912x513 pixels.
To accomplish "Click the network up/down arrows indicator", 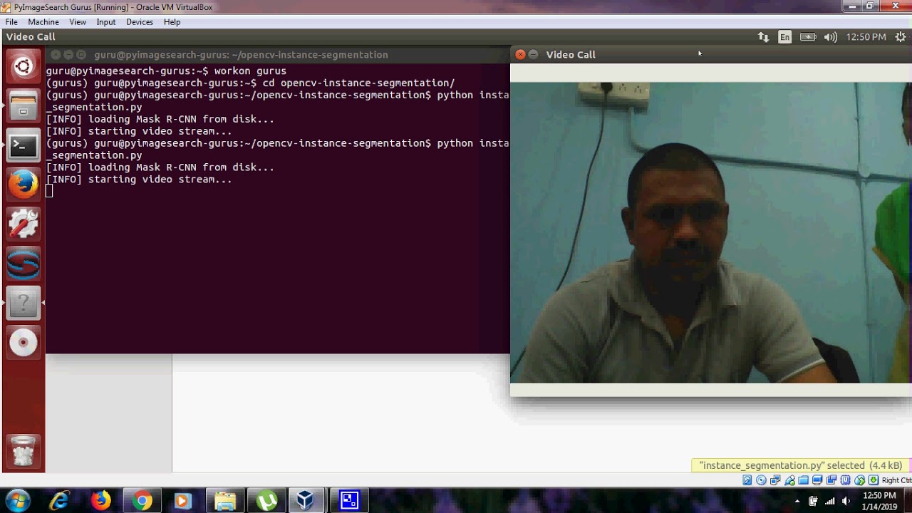I will [x=763, y=37].
